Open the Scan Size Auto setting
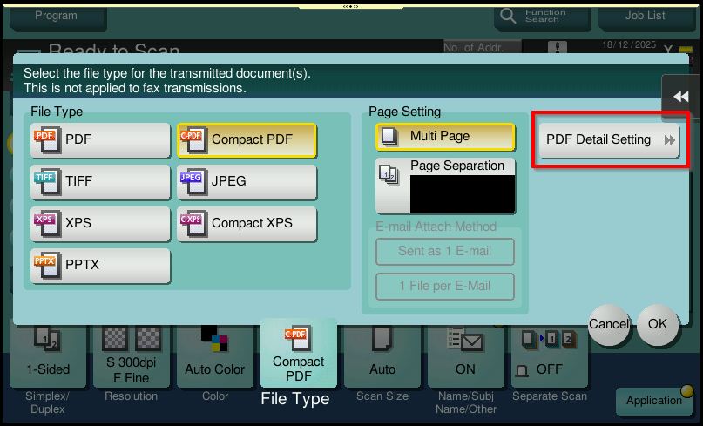This screenshot has width=703, height=426. 382,357
